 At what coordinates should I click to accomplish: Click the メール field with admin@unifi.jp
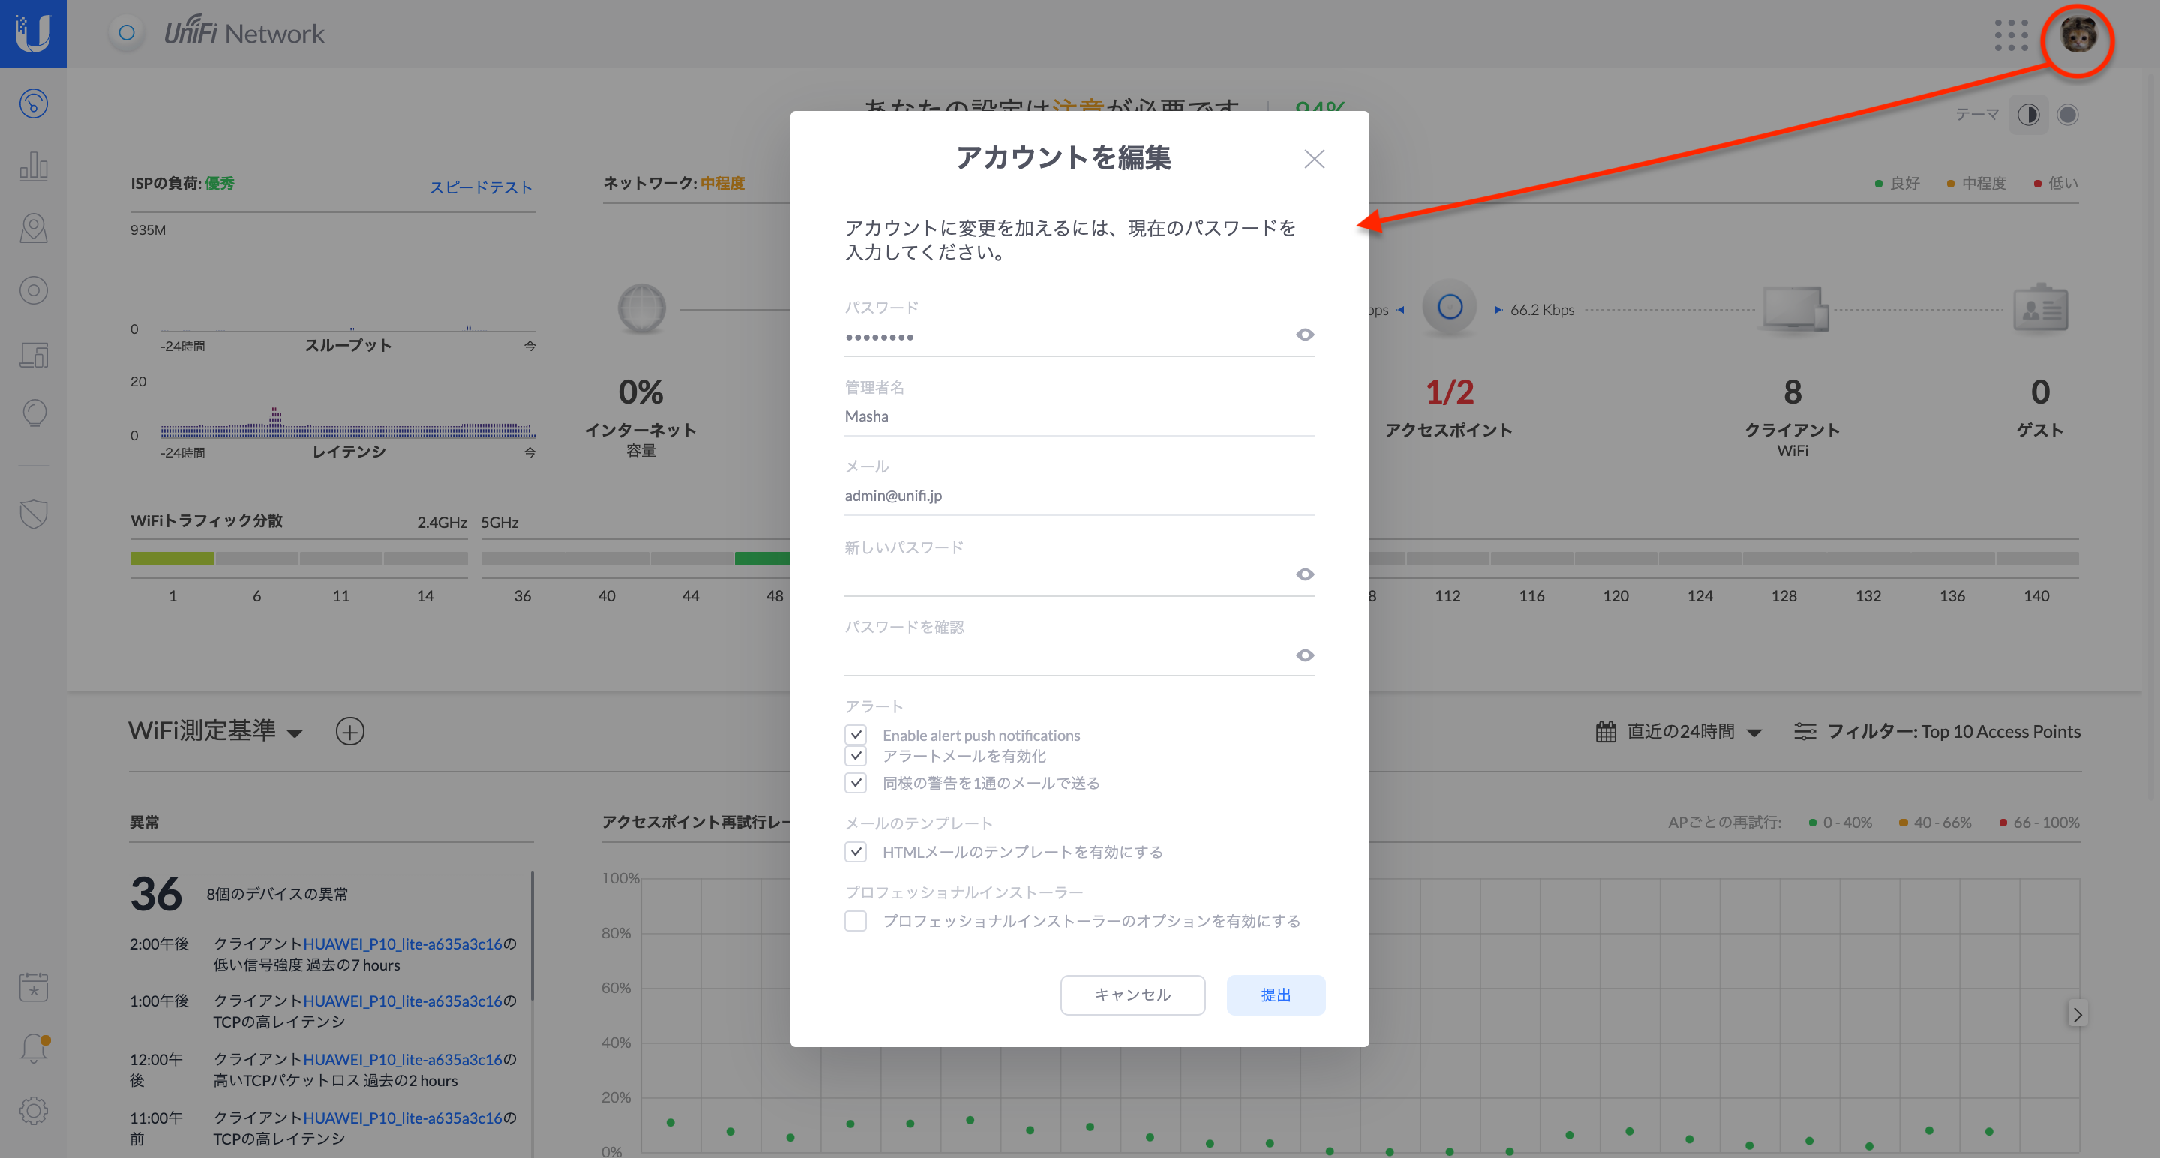1079,496
